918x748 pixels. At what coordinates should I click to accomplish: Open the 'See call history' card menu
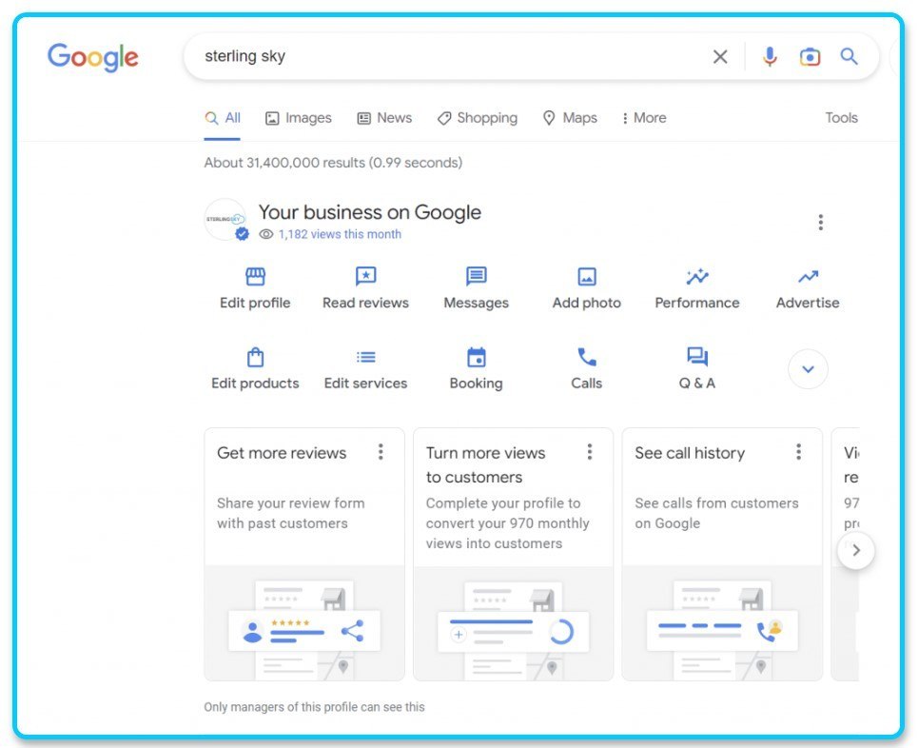tap(798, 452)
